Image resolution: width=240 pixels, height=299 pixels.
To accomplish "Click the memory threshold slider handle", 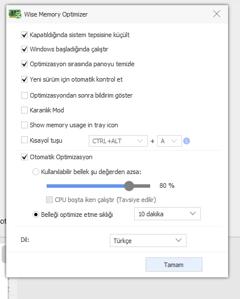I will (129, 186).
